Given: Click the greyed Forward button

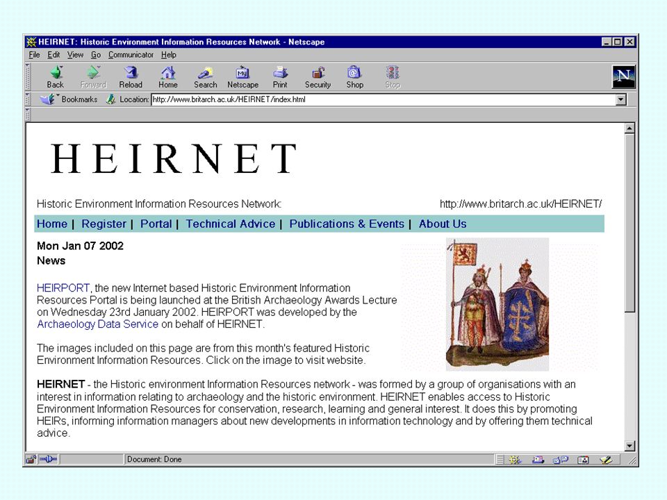Looking at the screenshot, I should coord(93,77).
